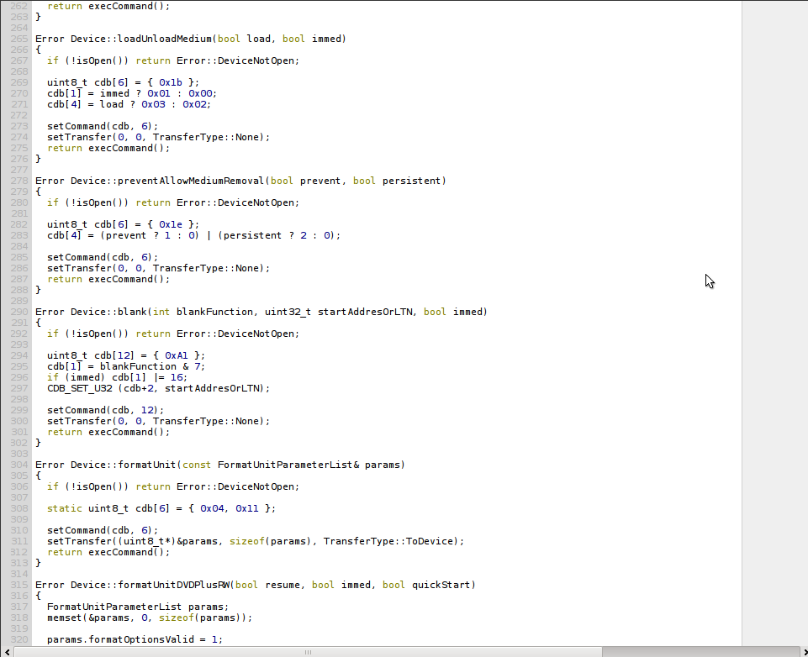Click 'CDB_SET_U32' macro on line 297

[x=79, y=388]
